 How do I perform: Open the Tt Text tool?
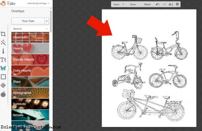click(3, 60)
